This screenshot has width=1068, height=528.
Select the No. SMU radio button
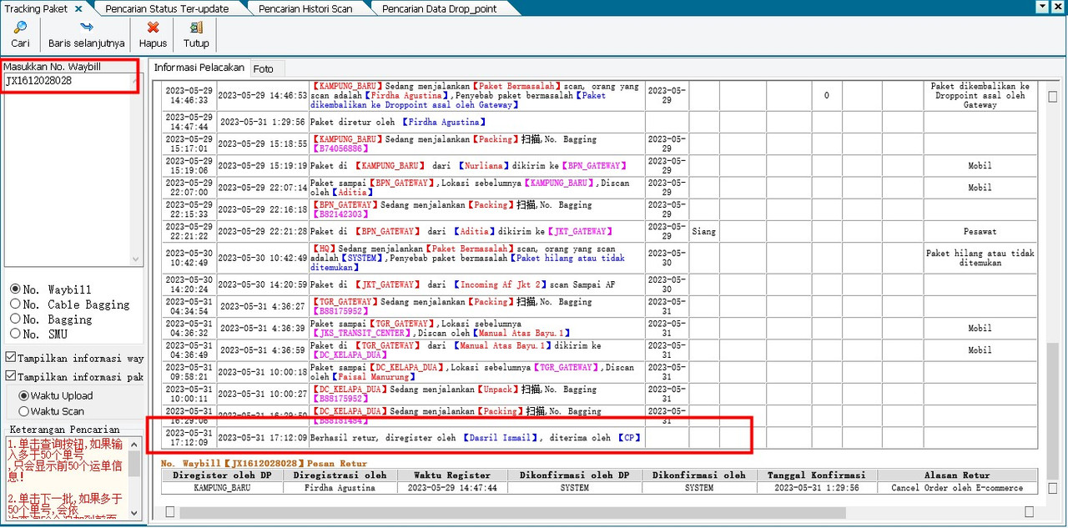(15, 334)
